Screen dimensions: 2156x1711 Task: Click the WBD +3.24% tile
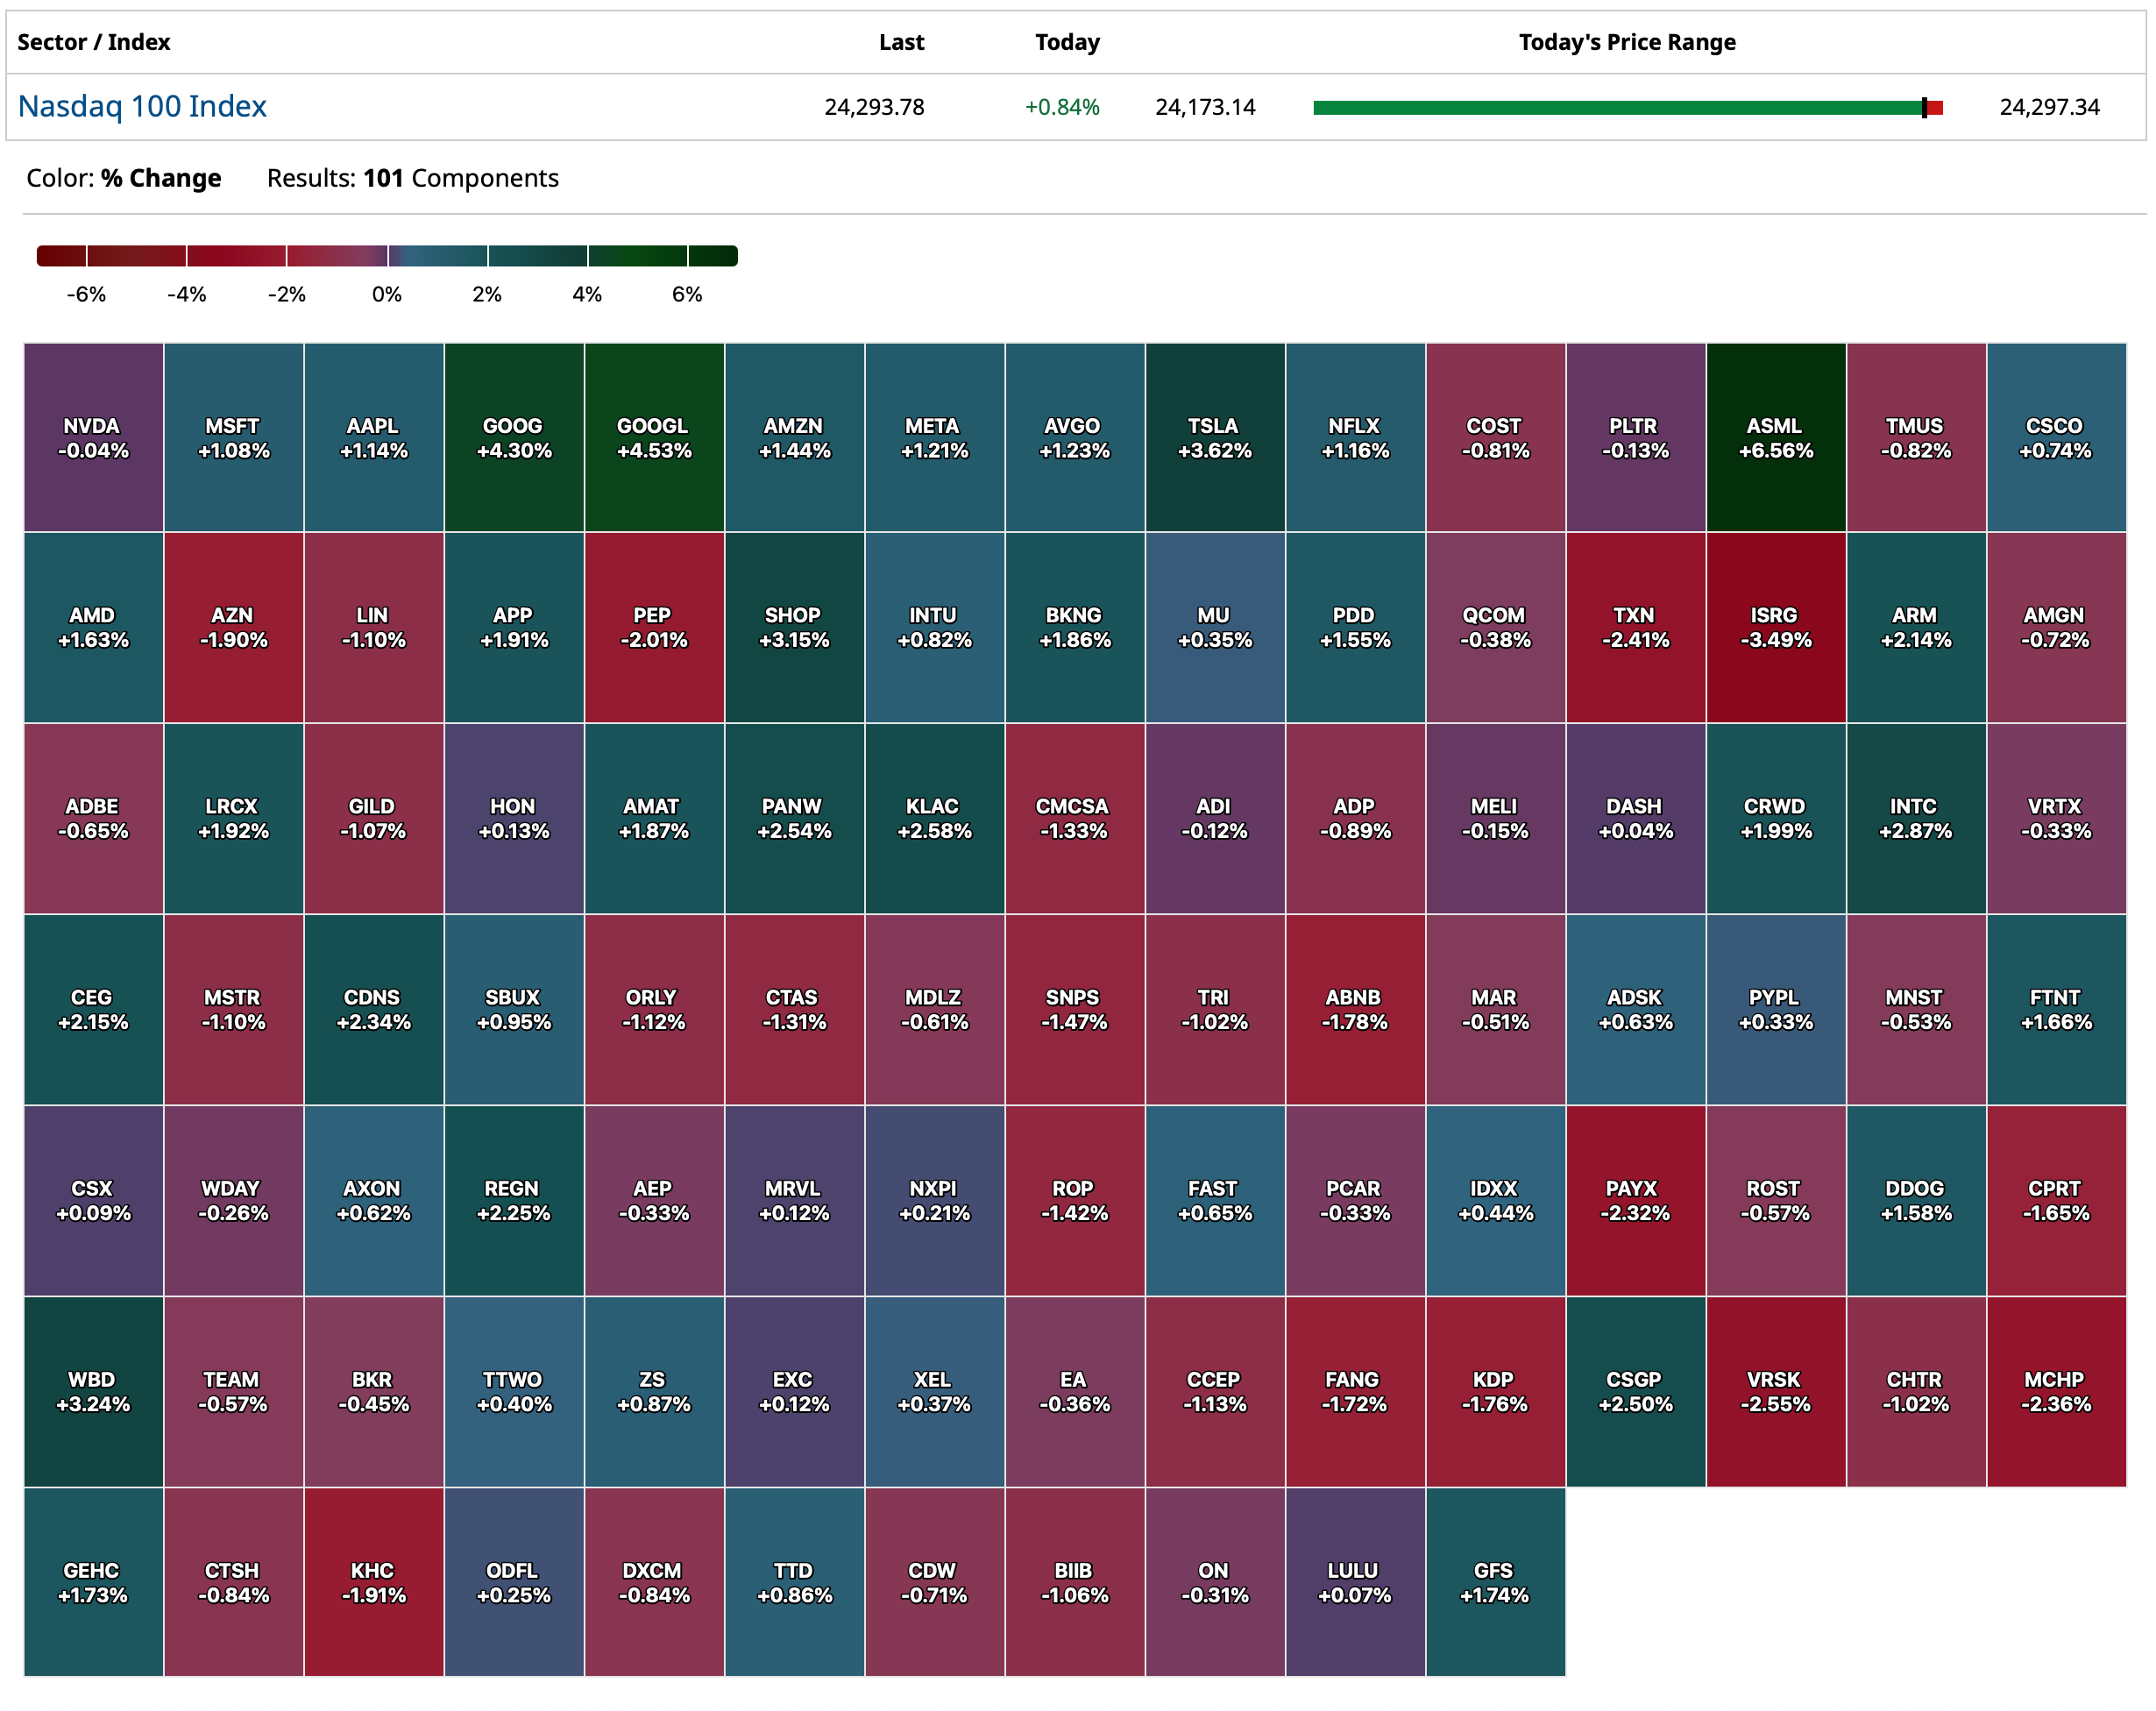(x=93, y=1391)
